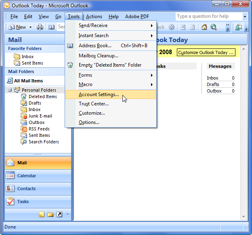Viewport: 252px width, 235px height.
Task: Click the Notes icon in navigation pane
Action: click(42, 214)
